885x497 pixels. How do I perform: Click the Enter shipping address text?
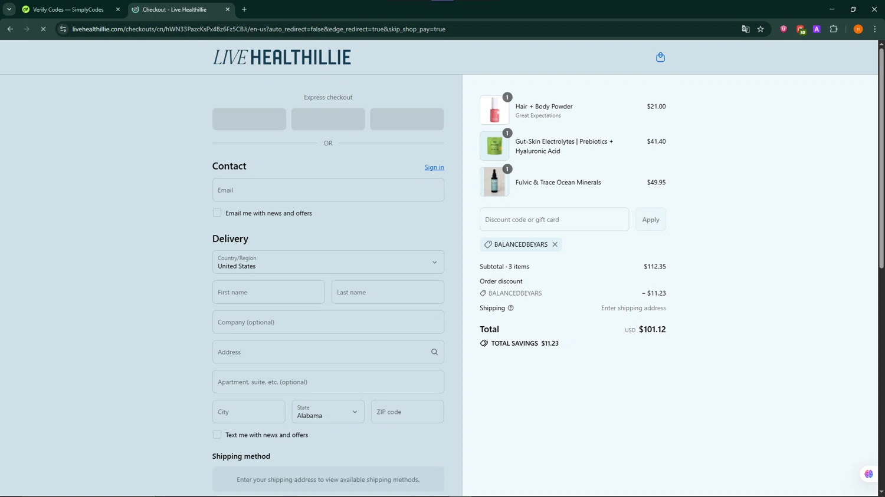pyautogui.click(x=633, y=308)
